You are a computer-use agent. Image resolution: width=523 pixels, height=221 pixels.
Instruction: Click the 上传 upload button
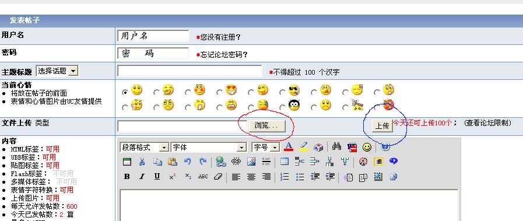(x=382, y=126)
